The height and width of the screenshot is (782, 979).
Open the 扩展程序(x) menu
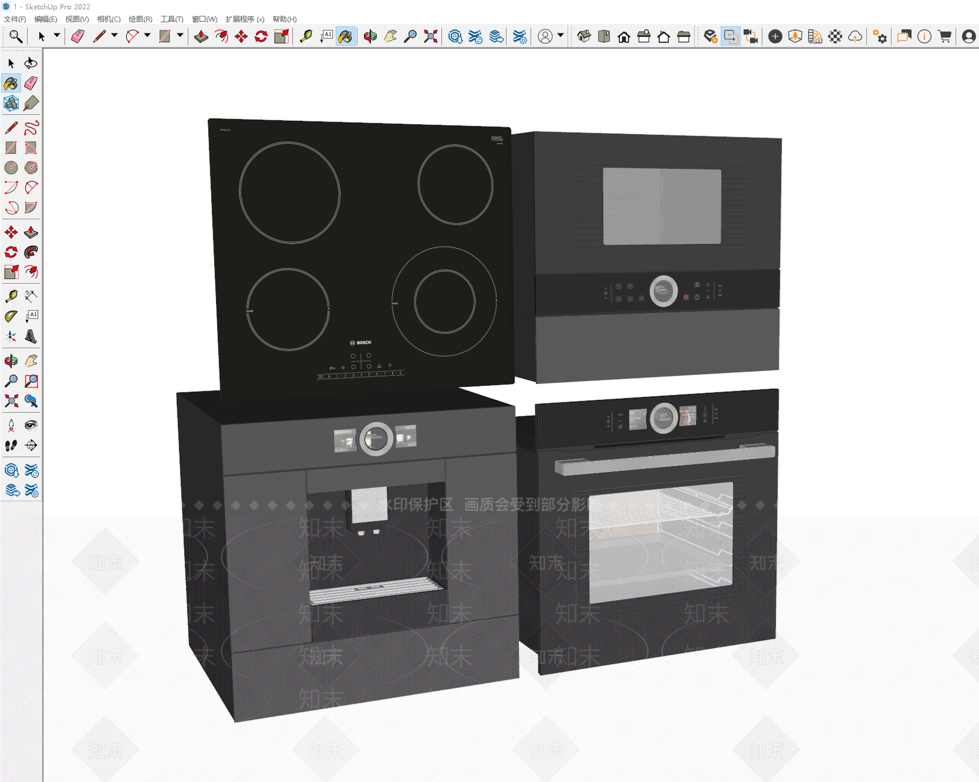[x=245, y=19]
